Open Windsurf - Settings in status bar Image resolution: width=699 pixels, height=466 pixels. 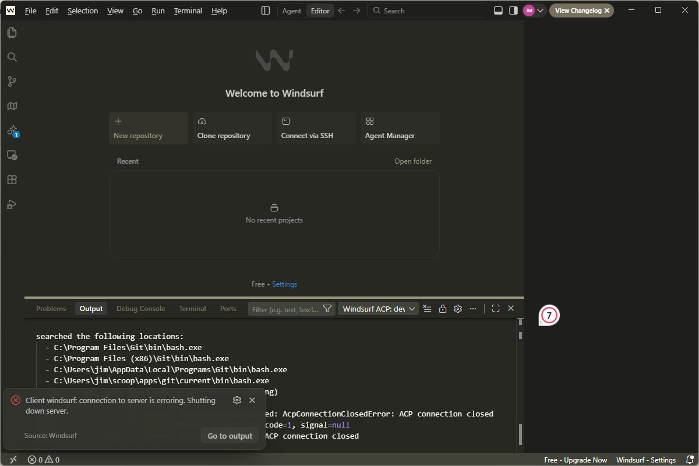646,460
